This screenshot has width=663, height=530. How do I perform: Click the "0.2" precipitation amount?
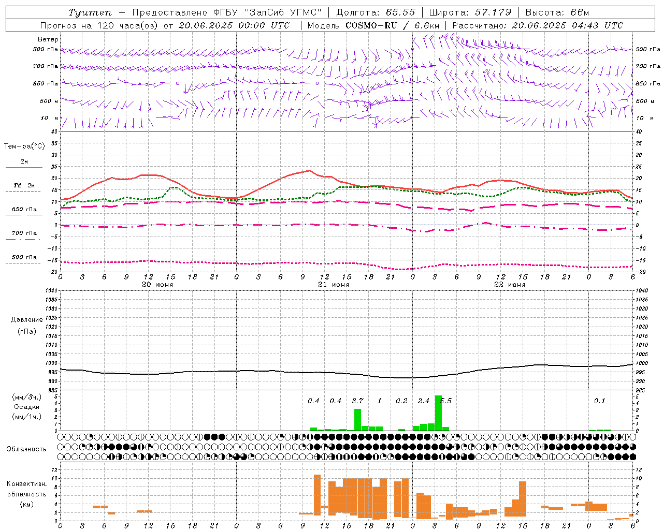pyautogui.click(x=401, y=401)
